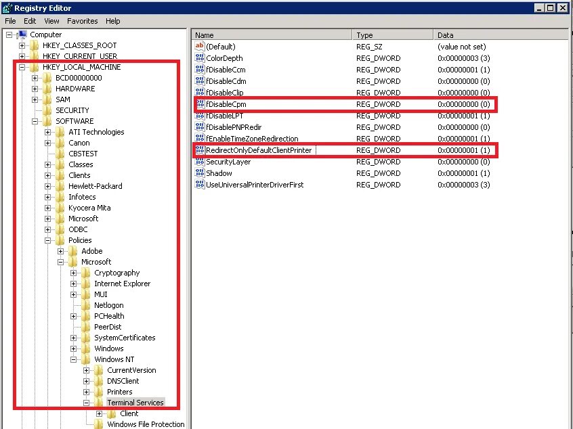The image size is (573, 429).
Task: Click the Client folder icon
Action: click(x=112, y=413)
